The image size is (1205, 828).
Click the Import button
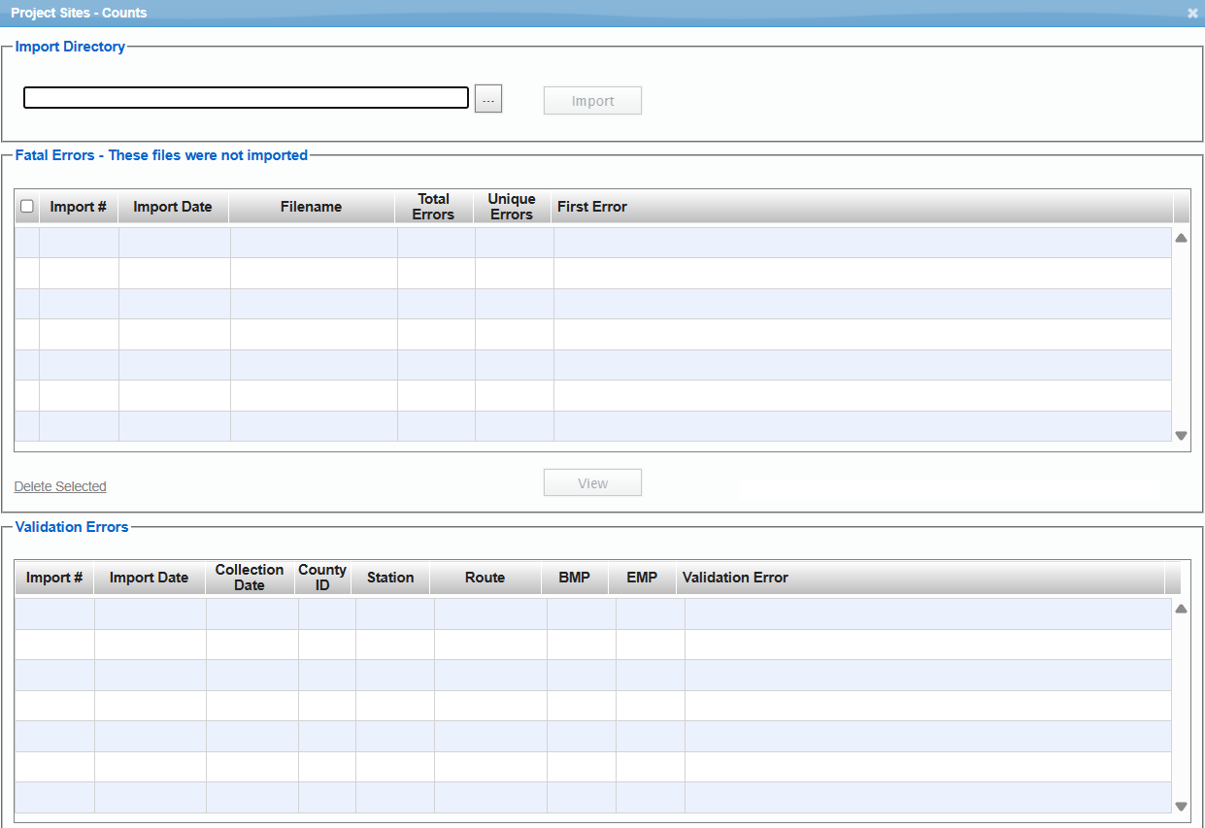(592, 101)
